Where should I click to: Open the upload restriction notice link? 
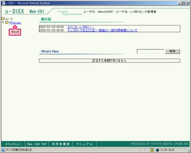[x=102, y=30]
